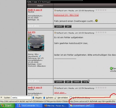Click the profil button under first post
This screenshot has width=116, height=108.
59,26
